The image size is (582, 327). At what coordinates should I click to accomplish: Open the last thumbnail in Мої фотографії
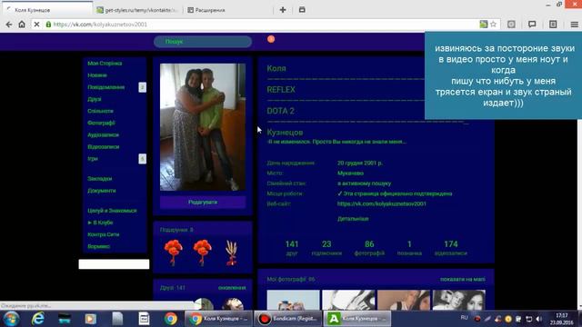pos(459,300)
